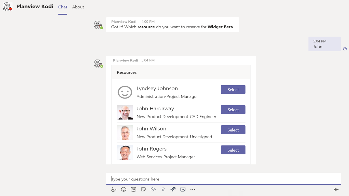This screenshot has height=196, width=349.
Task: Click the sent-status checkmark next to John message
Action: coord(345,49)
